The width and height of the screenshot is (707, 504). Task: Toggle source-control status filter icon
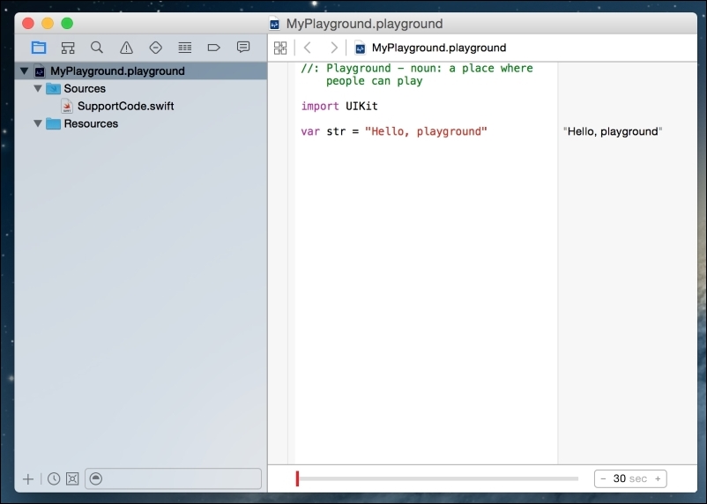[72, 478]
